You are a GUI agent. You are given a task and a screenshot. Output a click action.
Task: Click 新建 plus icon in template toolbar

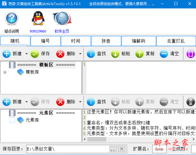click(x=7, y=54)
